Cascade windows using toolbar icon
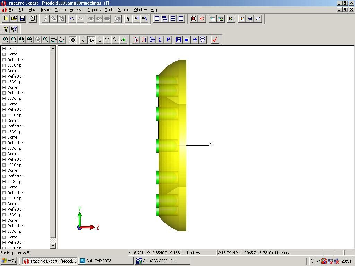Image resolution: width=355 pixels, height=266 pixels. point(165,19)
